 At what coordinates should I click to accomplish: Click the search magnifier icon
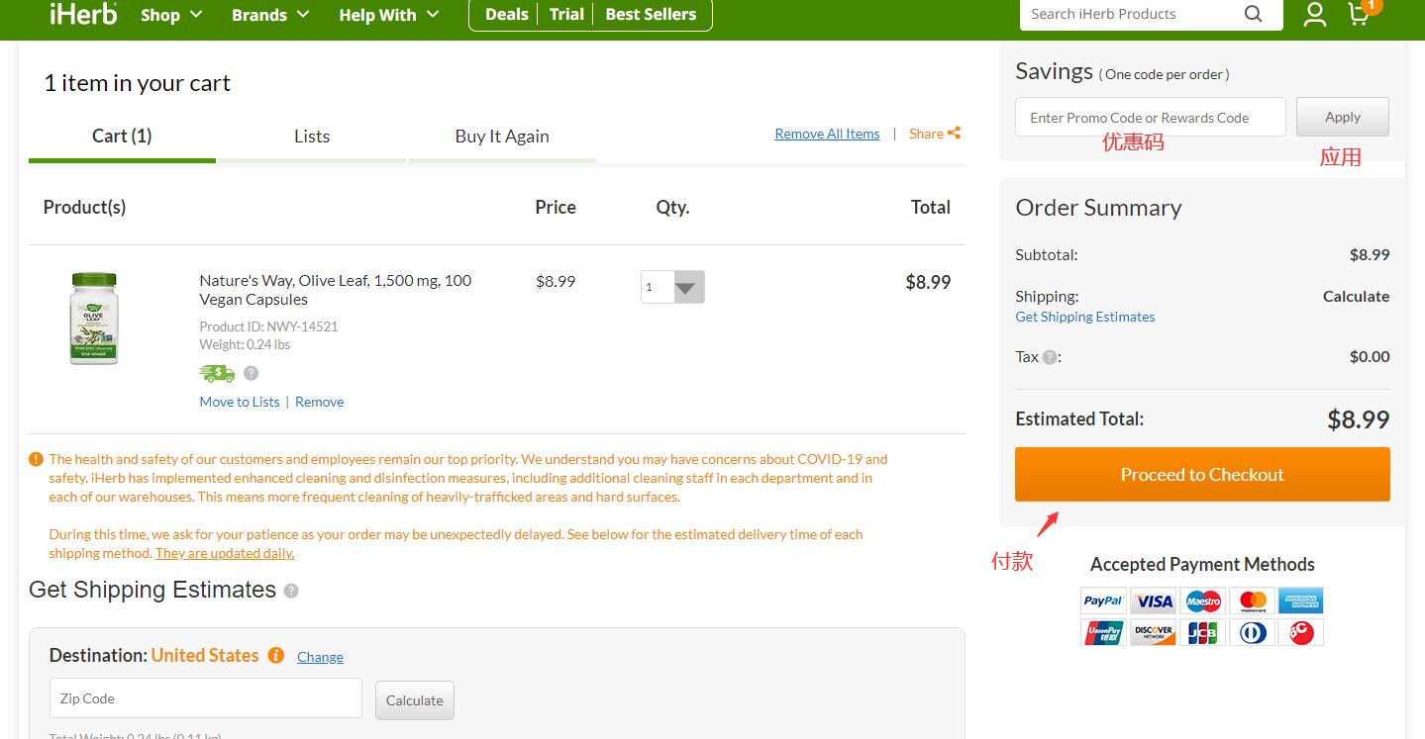[x=1253, y=14]
